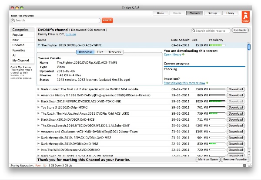
Task: Click the magnifier icon in main search field
Action: coord(13,20)
